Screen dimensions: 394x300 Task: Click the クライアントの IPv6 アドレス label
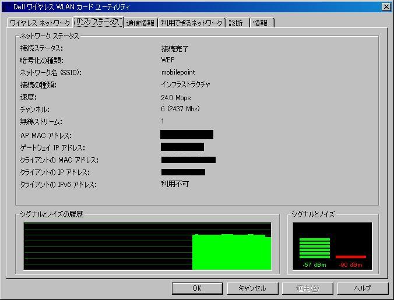pyautogui.click(x=58, y=185)
